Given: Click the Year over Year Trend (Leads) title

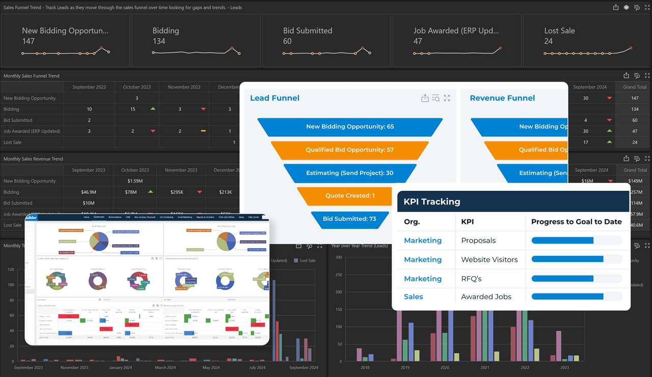Looking at the screenshot, I should coord(360,246).
